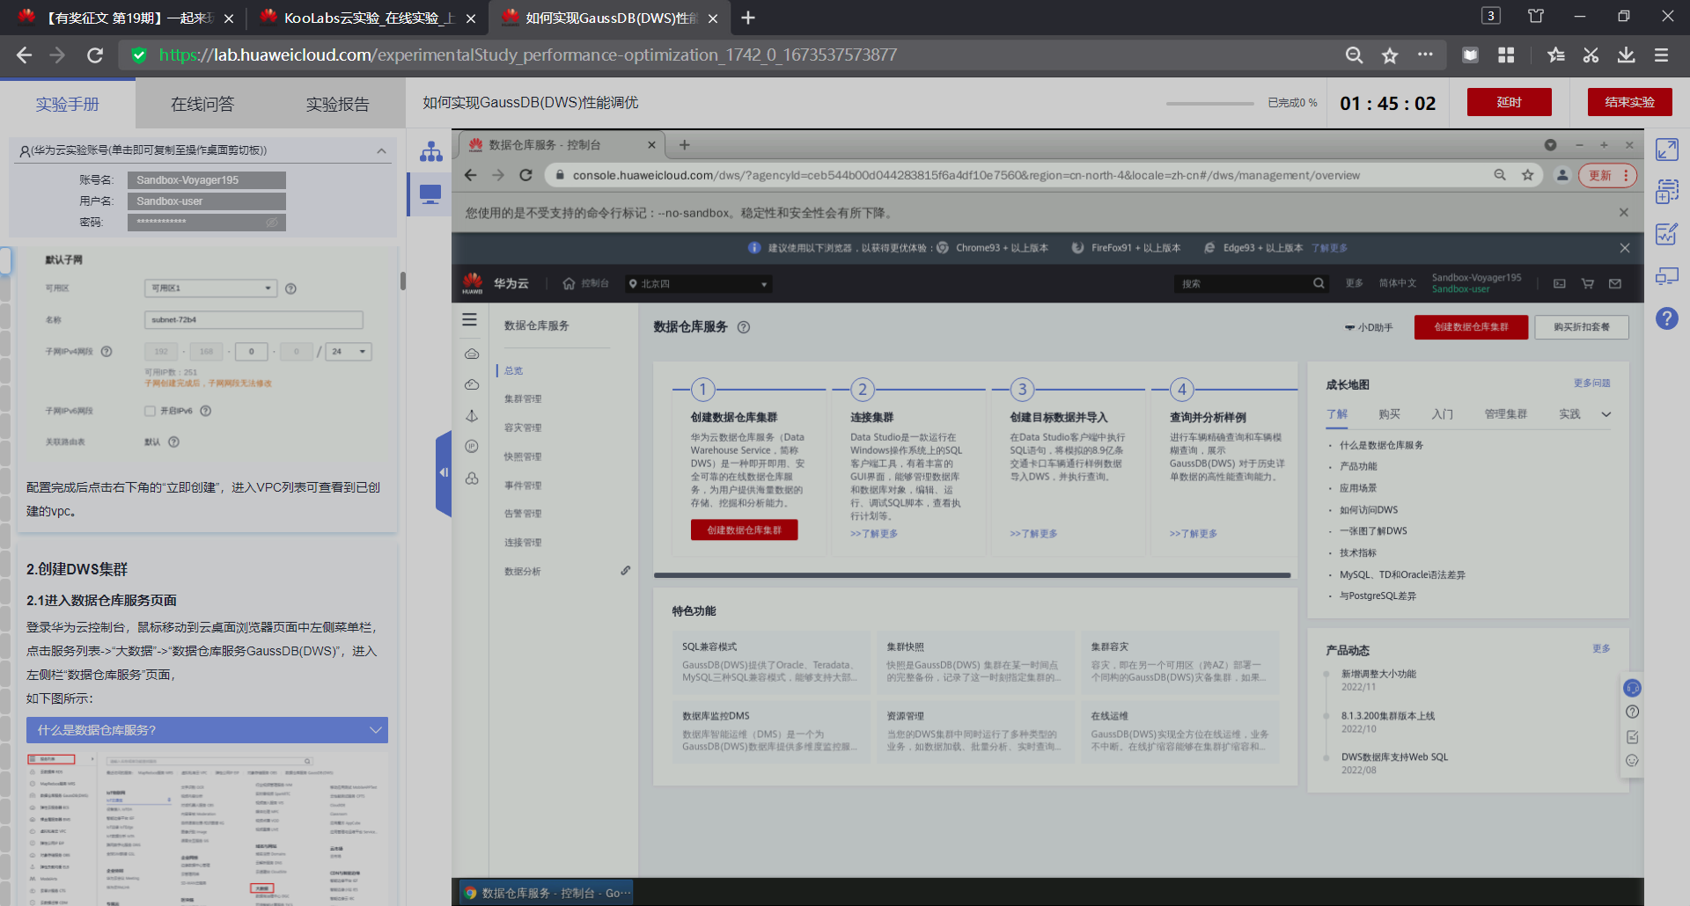
Task: Select the cloud desktop monitor icon
Action: pos(430,194)
